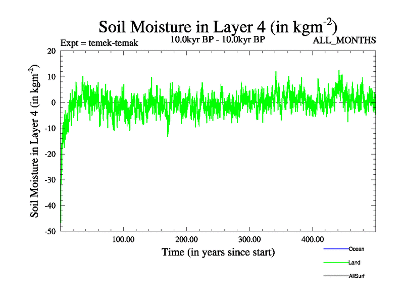
Task: Click the ALL_MONTHS label
Action: tap(345, 40)
